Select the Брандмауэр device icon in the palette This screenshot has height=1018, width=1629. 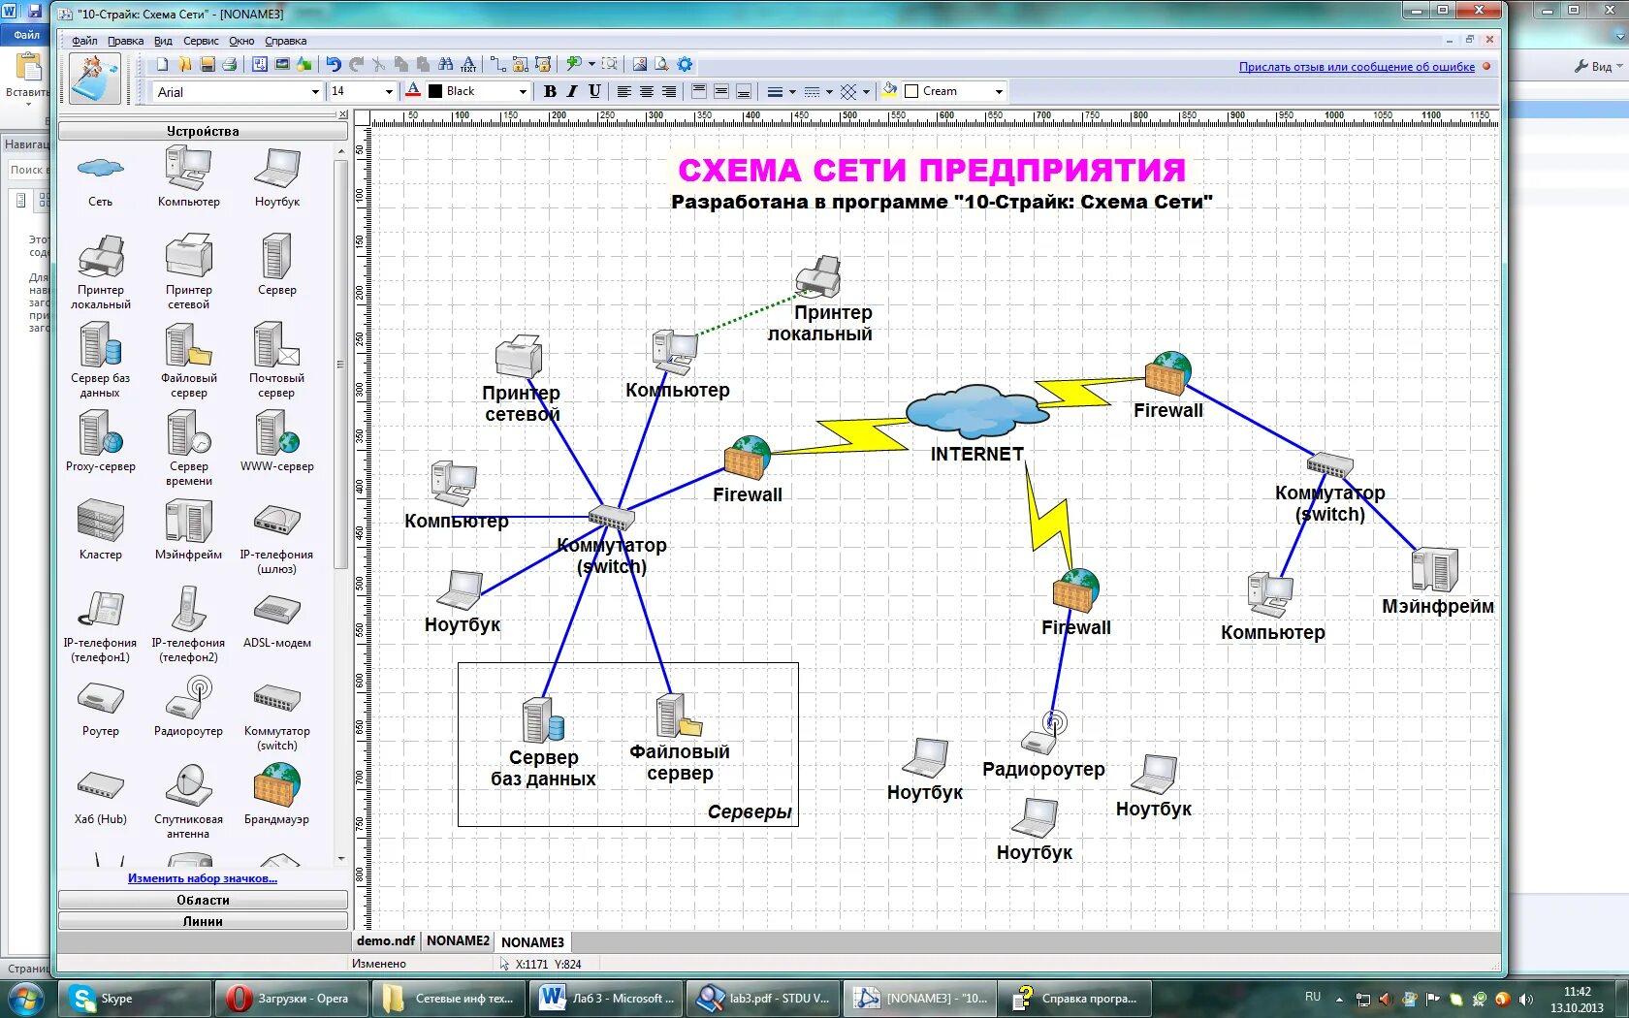(276, 786)
